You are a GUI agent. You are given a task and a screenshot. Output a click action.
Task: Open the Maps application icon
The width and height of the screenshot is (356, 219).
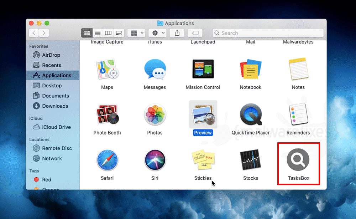[x=107, y=69]
